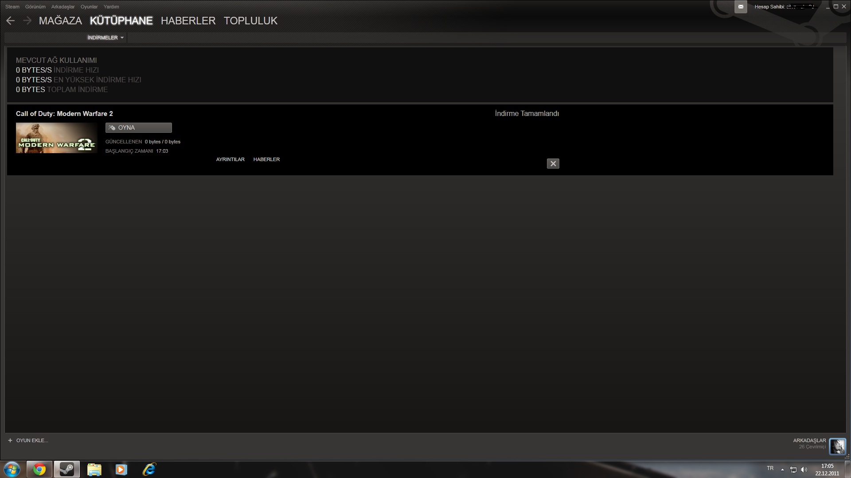The width and height of the screenshot is (851, 478).
Task: Go forward with the right arrow
Action: pyautogui.click(x=27, y=21)
